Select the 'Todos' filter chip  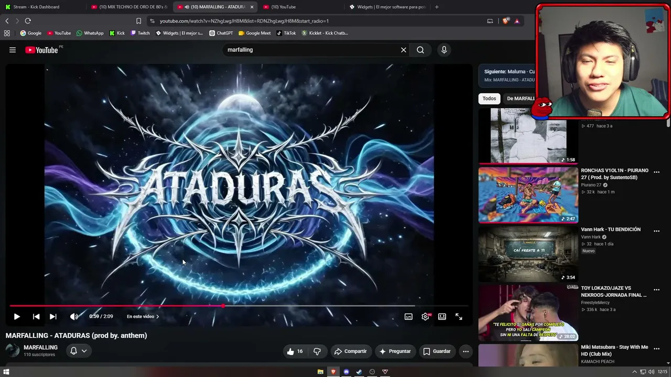click(x=489, y=98)
